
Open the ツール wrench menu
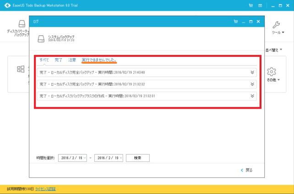click(278, 28)
